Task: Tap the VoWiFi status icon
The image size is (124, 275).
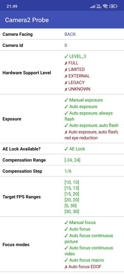Action: 99,6
